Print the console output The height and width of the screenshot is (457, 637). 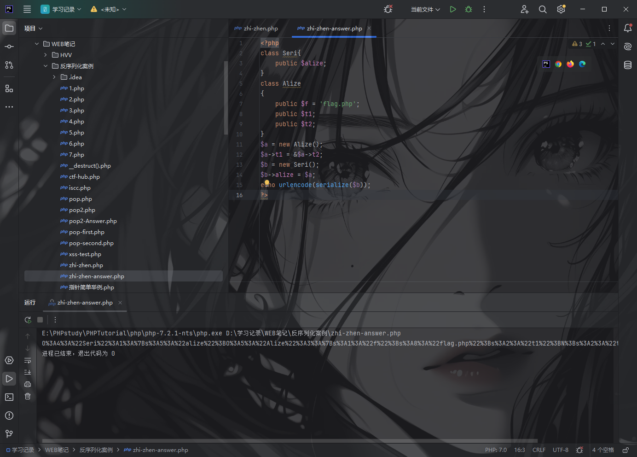click(x=28, y=384)
